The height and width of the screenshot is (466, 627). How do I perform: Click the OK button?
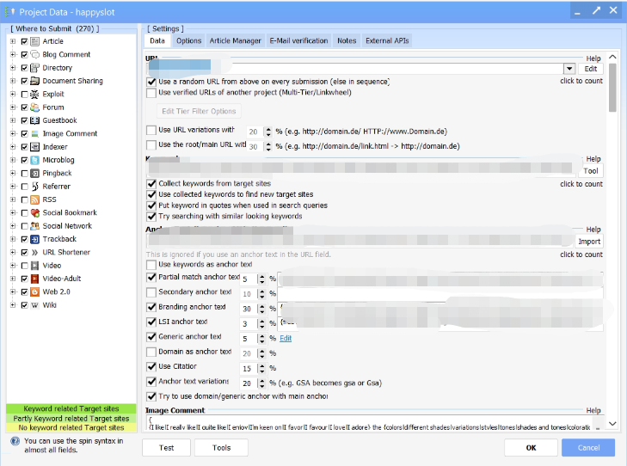[x=531, y=448]
